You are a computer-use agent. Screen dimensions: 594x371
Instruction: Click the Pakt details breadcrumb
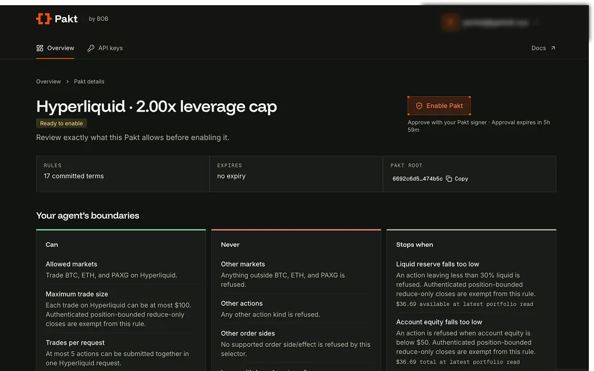(89, 82)
